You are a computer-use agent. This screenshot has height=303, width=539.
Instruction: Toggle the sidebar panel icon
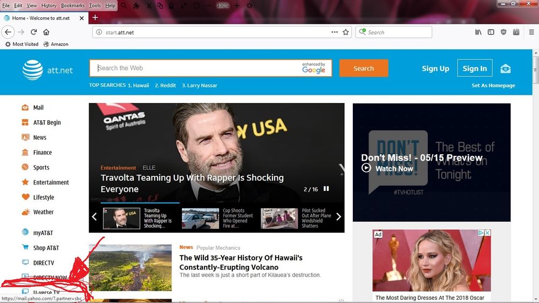click(x=491, y=32)
